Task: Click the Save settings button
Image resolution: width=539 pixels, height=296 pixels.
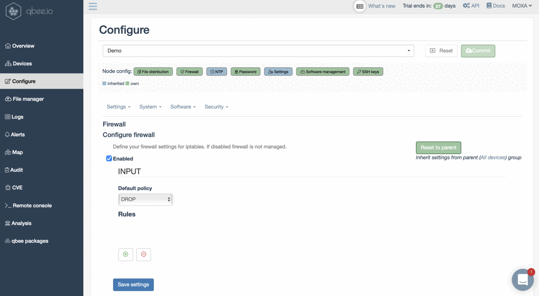Action: [133, 284]
